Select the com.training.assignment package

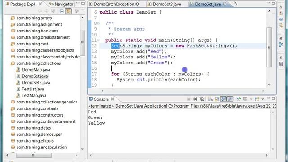[x=39, y=24]
